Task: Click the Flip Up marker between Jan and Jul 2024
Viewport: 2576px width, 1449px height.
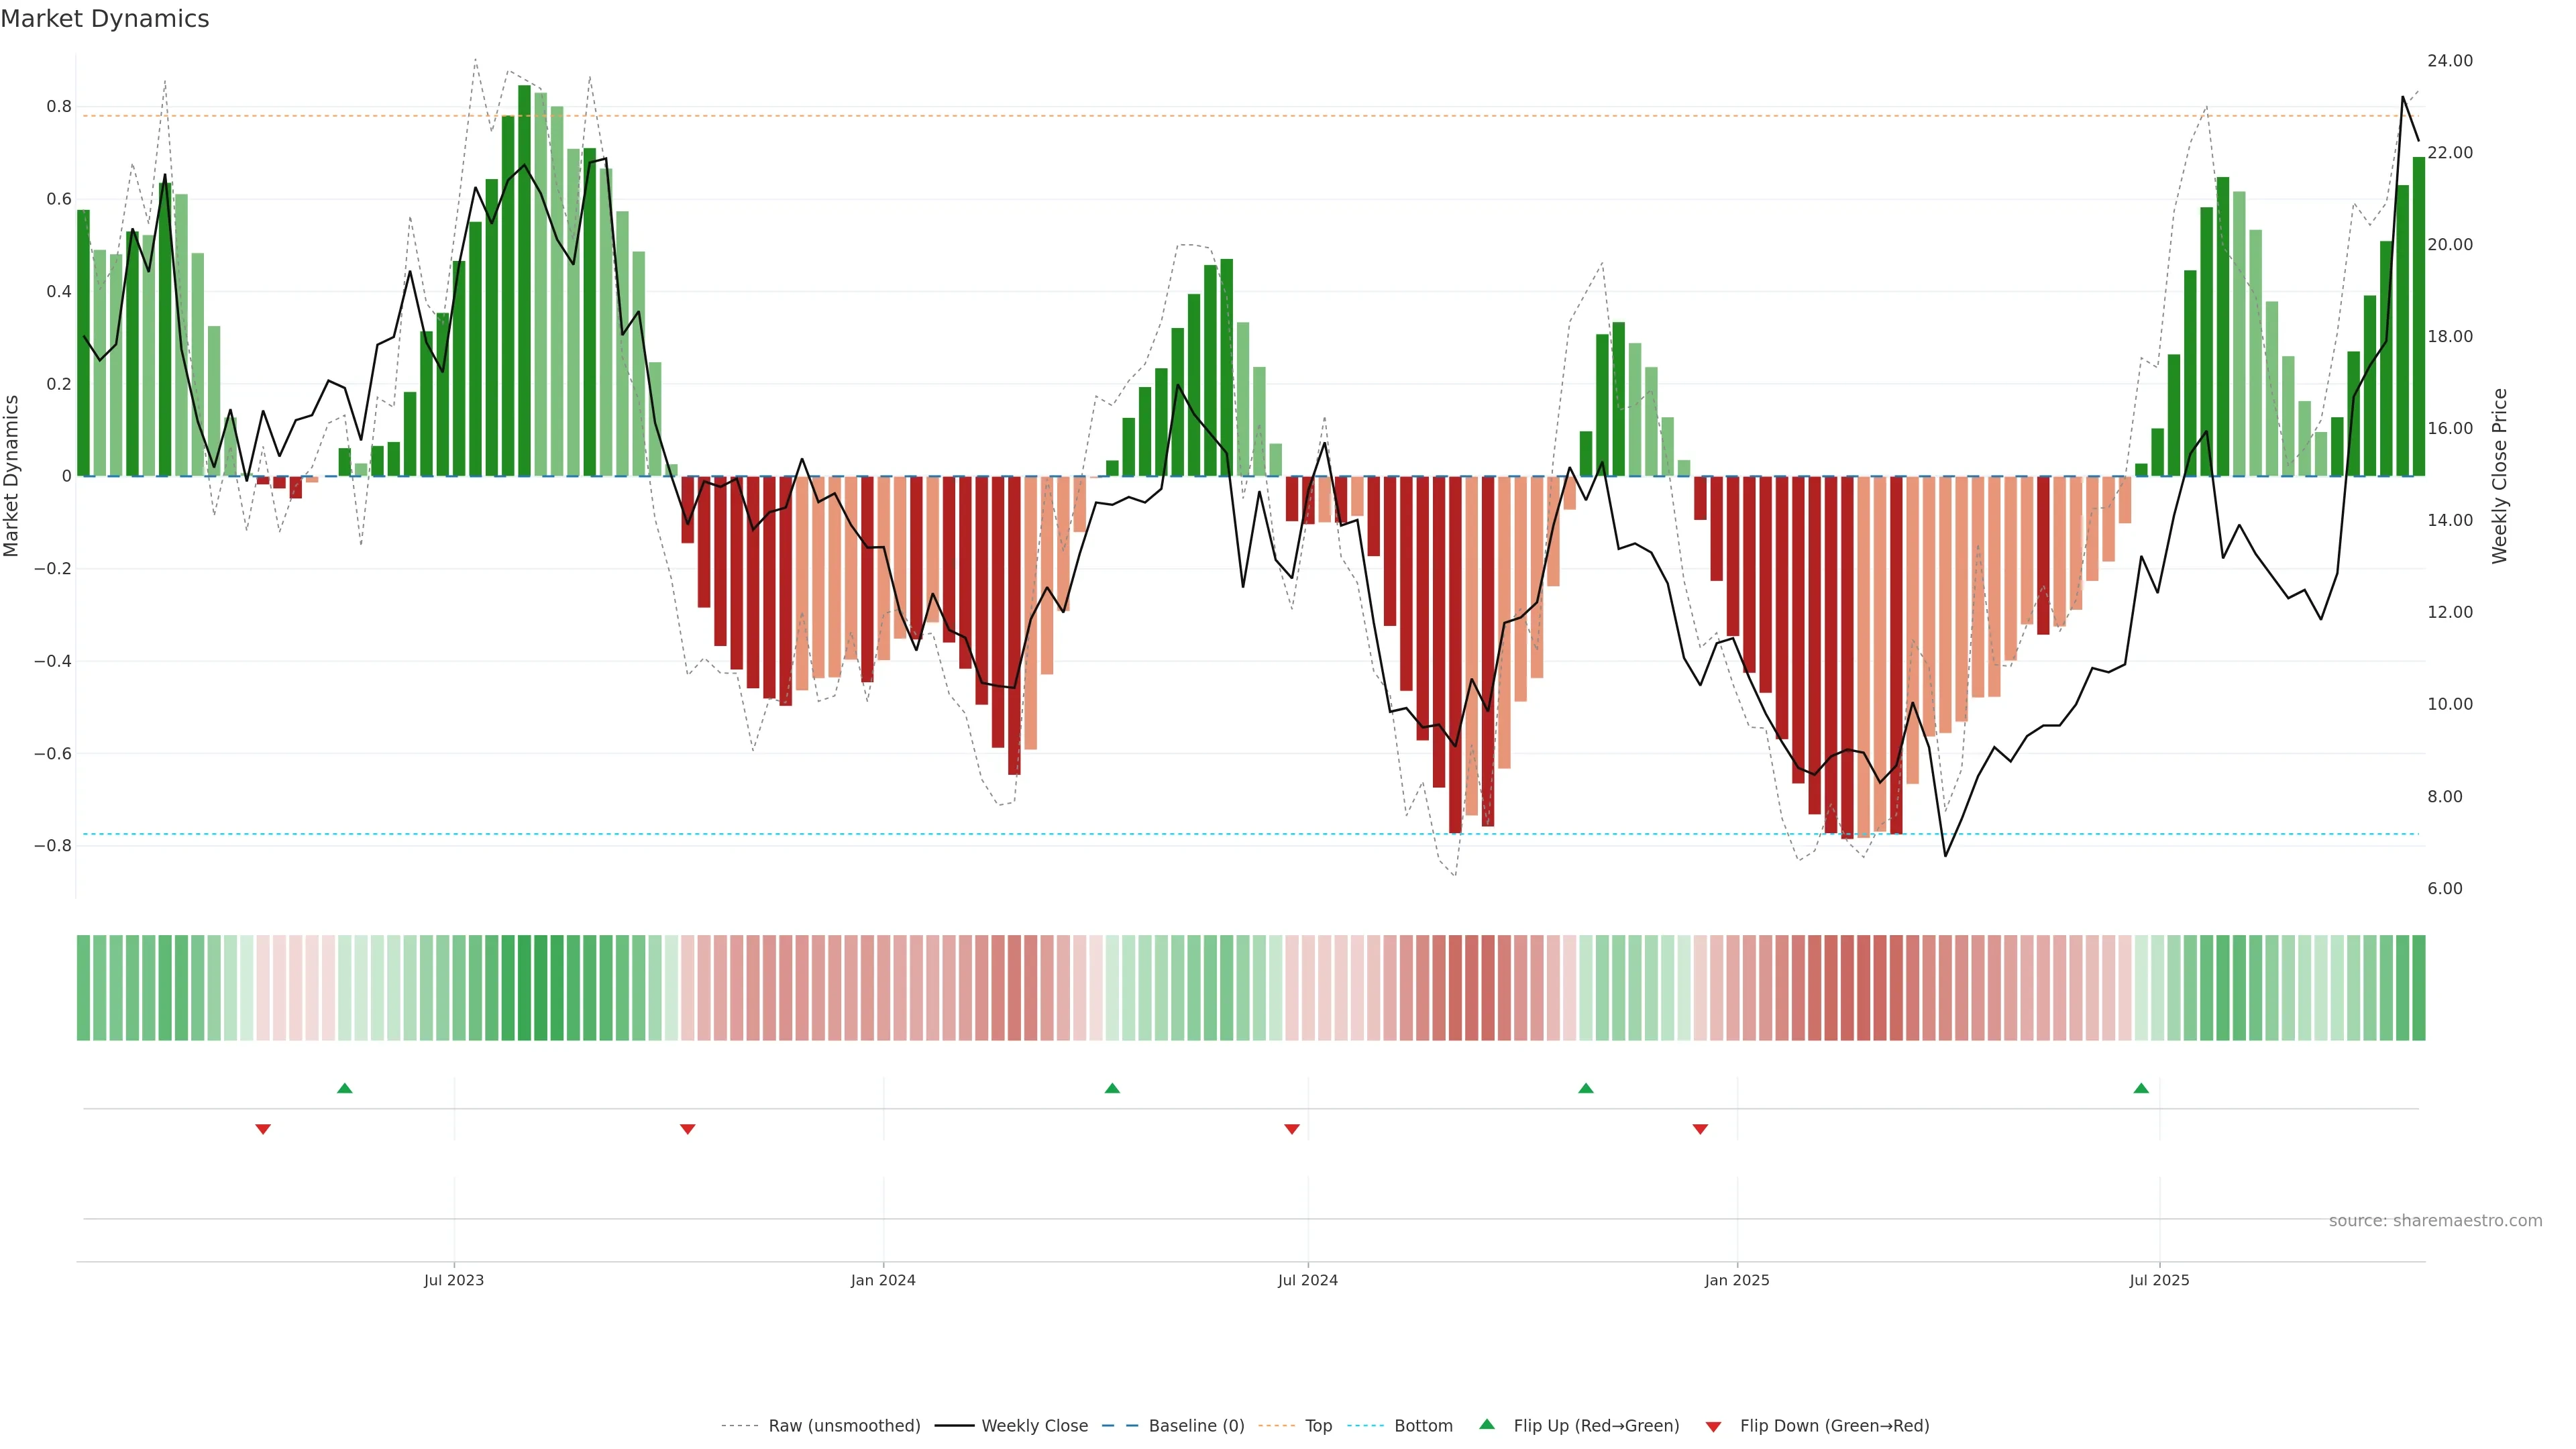Action: [1112, 1088]
